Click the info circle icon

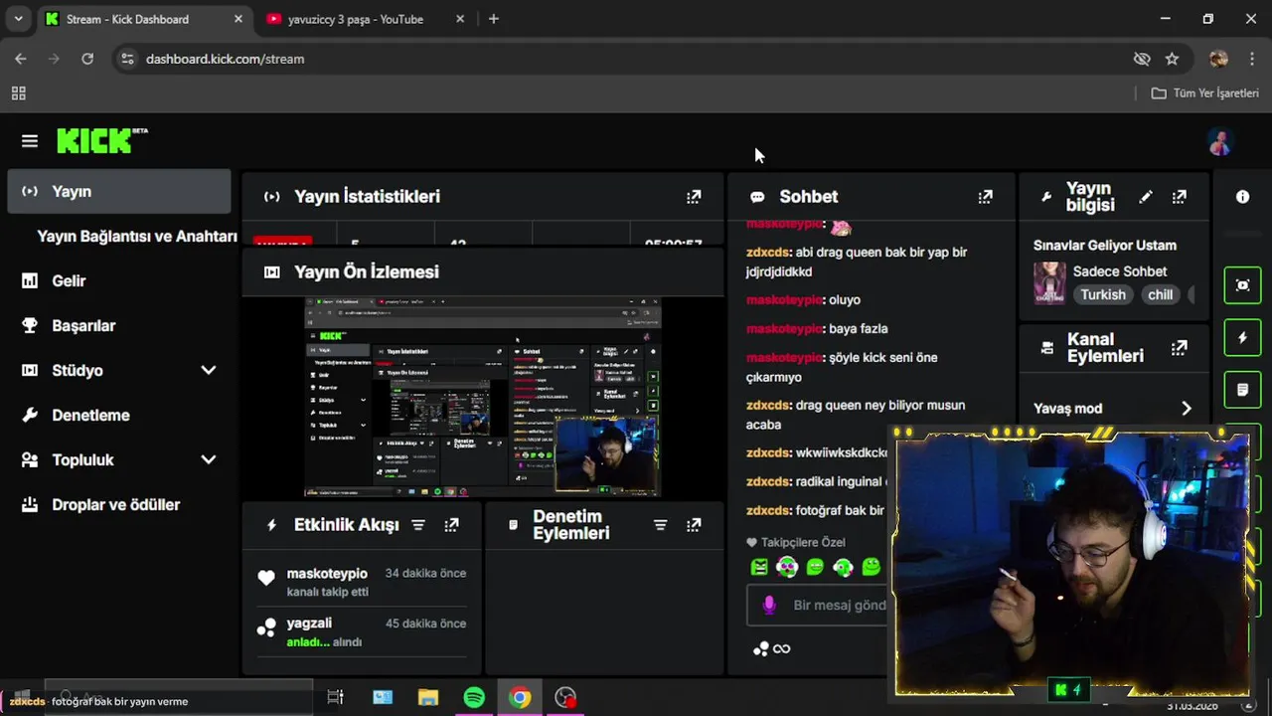(1242, 197)
